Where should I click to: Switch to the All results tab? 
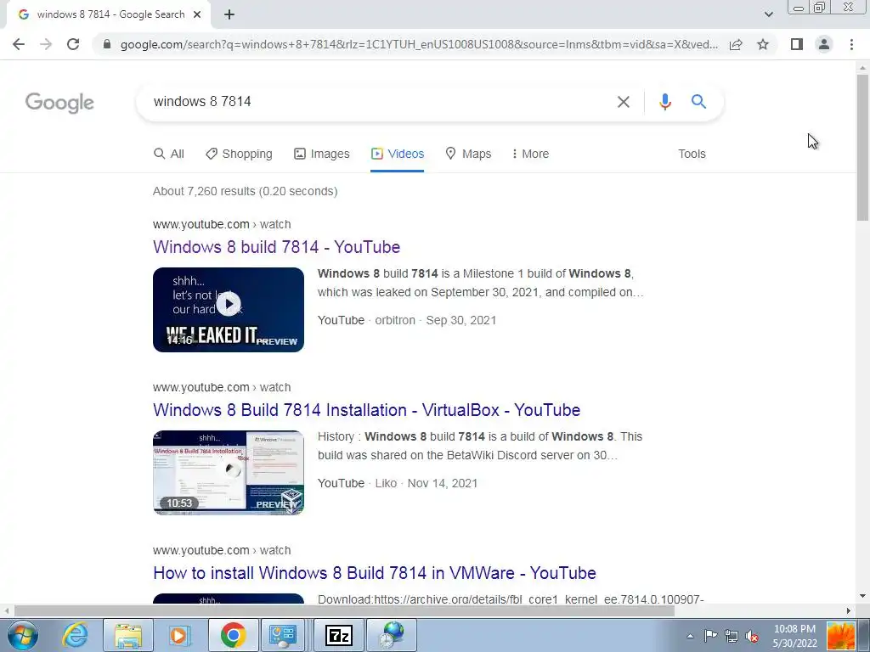click(x=169, y=154)
